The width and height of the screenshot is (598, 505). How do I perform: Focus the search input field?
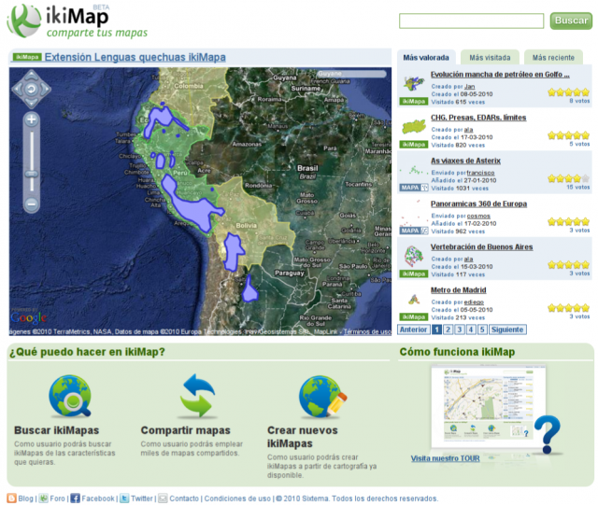coord(471,21)
